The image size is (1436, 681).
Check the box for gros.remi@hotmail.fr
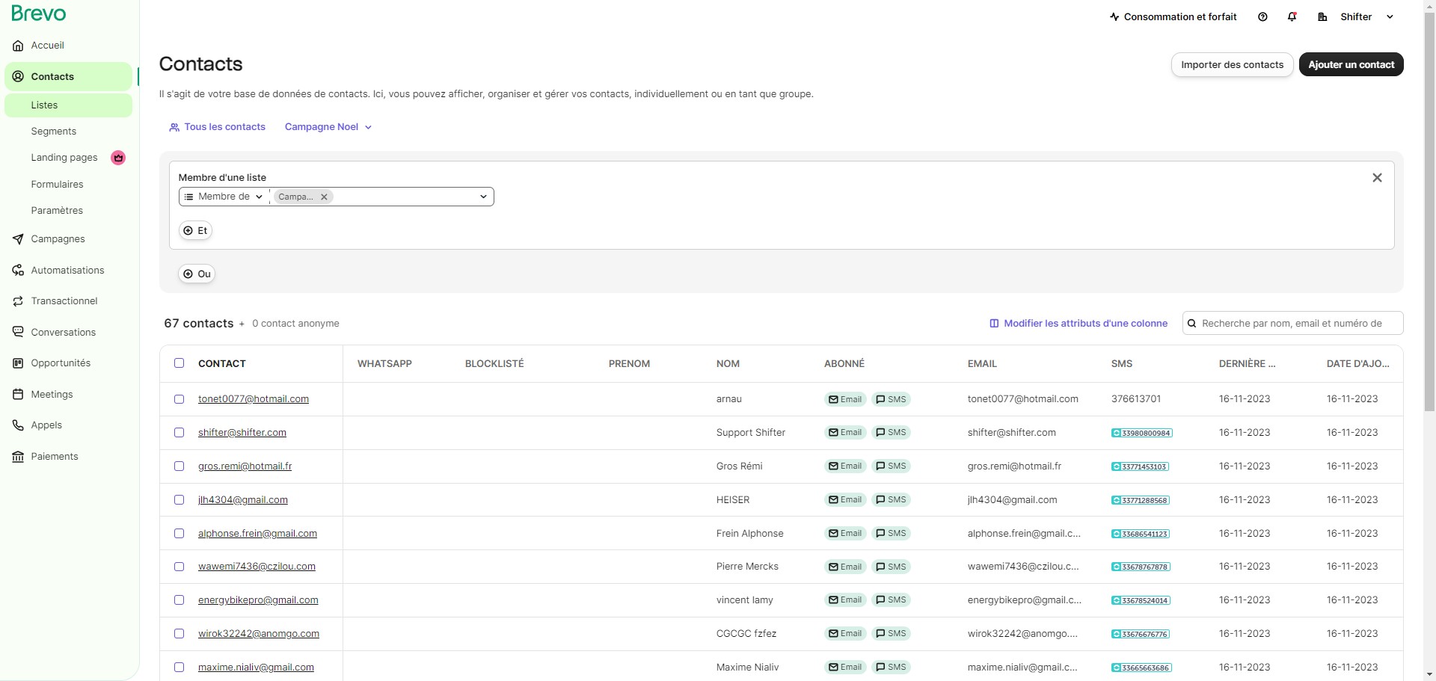[179, 466]
